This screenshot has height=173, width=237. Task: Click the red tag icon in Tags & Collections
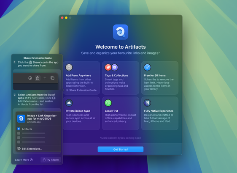point(108,67)
